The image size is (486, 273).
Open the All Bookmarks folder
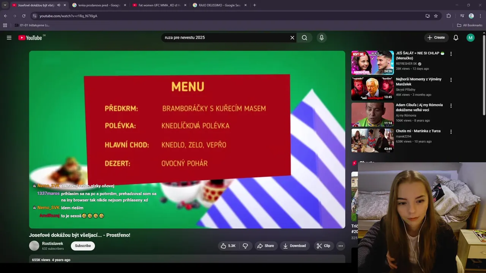pyautogui.click(x=470, y=25)
